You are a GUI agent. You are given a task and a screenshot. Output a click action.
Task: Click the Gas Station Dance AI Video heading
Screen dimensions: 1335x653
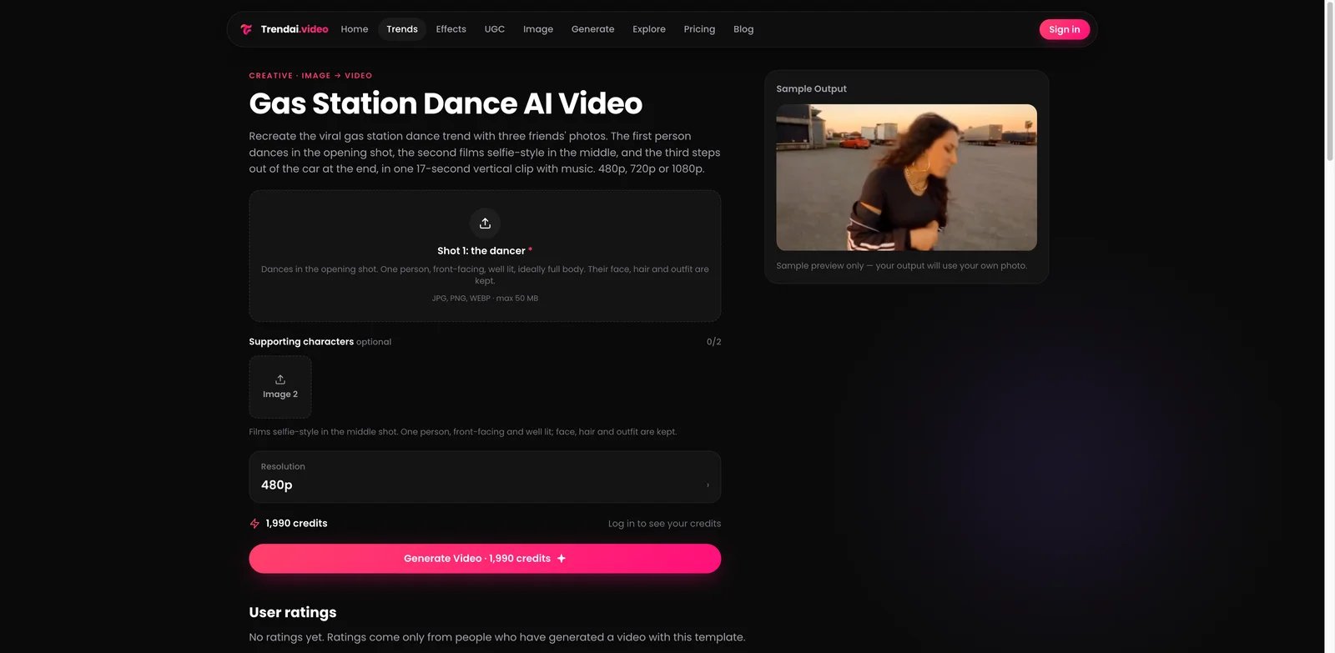pyautogui.click(x=446, y=103)
